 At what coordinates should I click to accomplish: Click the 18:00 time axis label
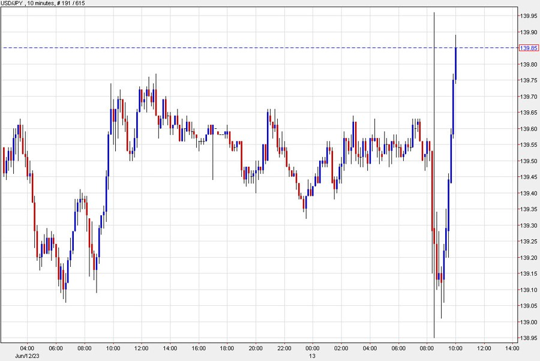click(227, 348)
